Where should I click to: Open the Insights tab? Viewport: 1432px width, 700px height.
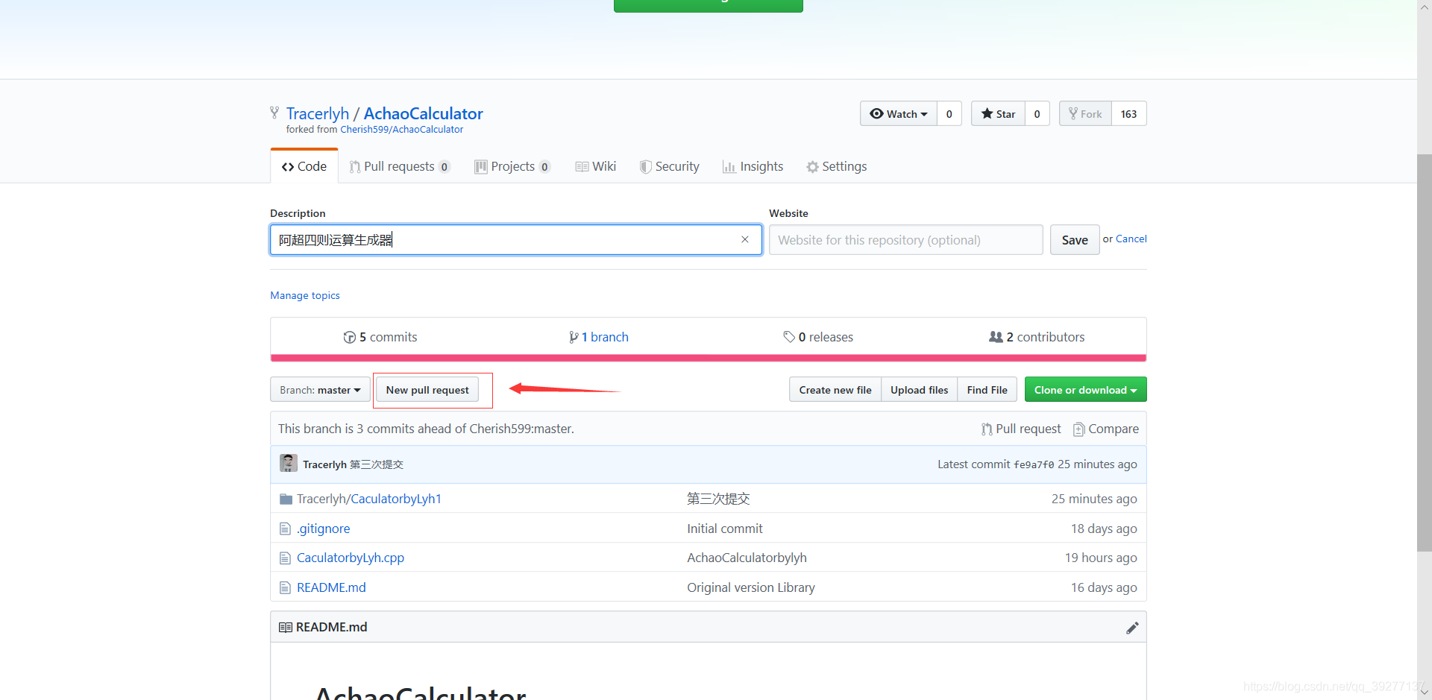pos(753,166)
